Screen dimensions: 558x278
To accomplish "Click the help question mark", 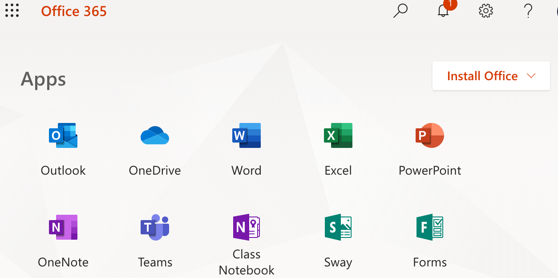I will click(x=528, y=11).
